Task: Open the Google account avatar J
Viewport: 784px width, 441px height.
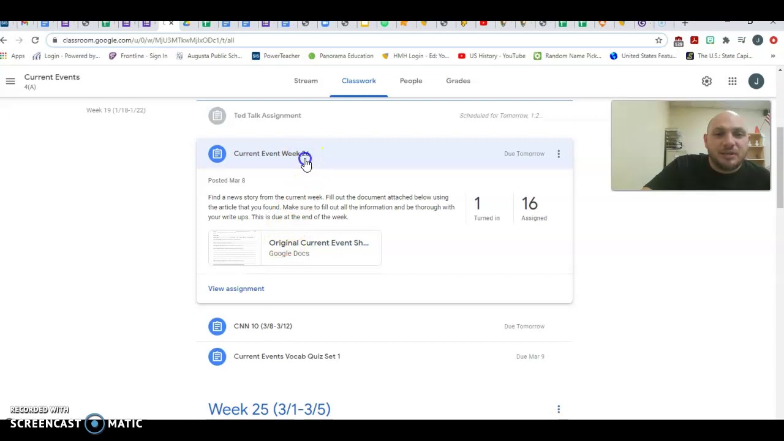Action: pyautogui.click(x=756, y=81)
